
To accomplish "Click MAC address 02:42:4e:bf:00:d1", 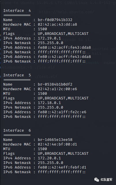I will coord(57,144).
